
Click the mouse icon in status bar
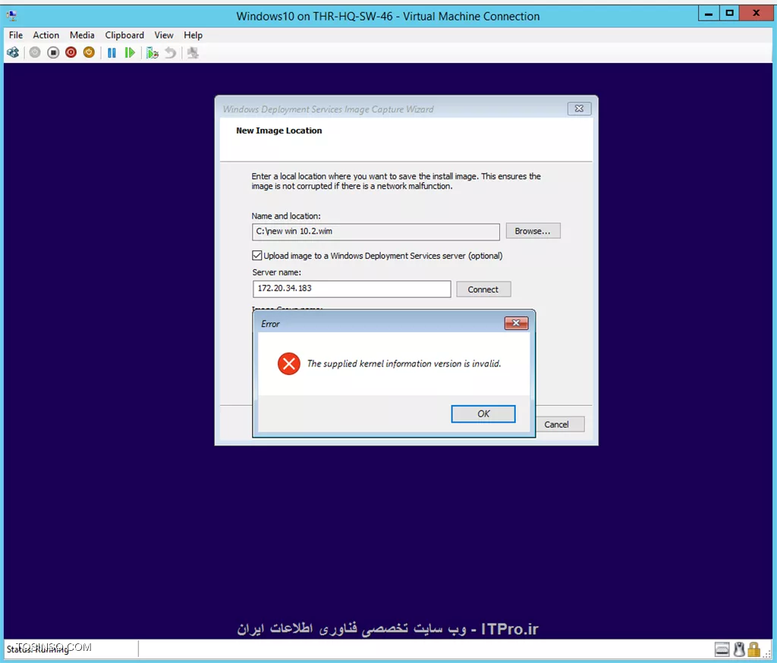coord(739,649)
